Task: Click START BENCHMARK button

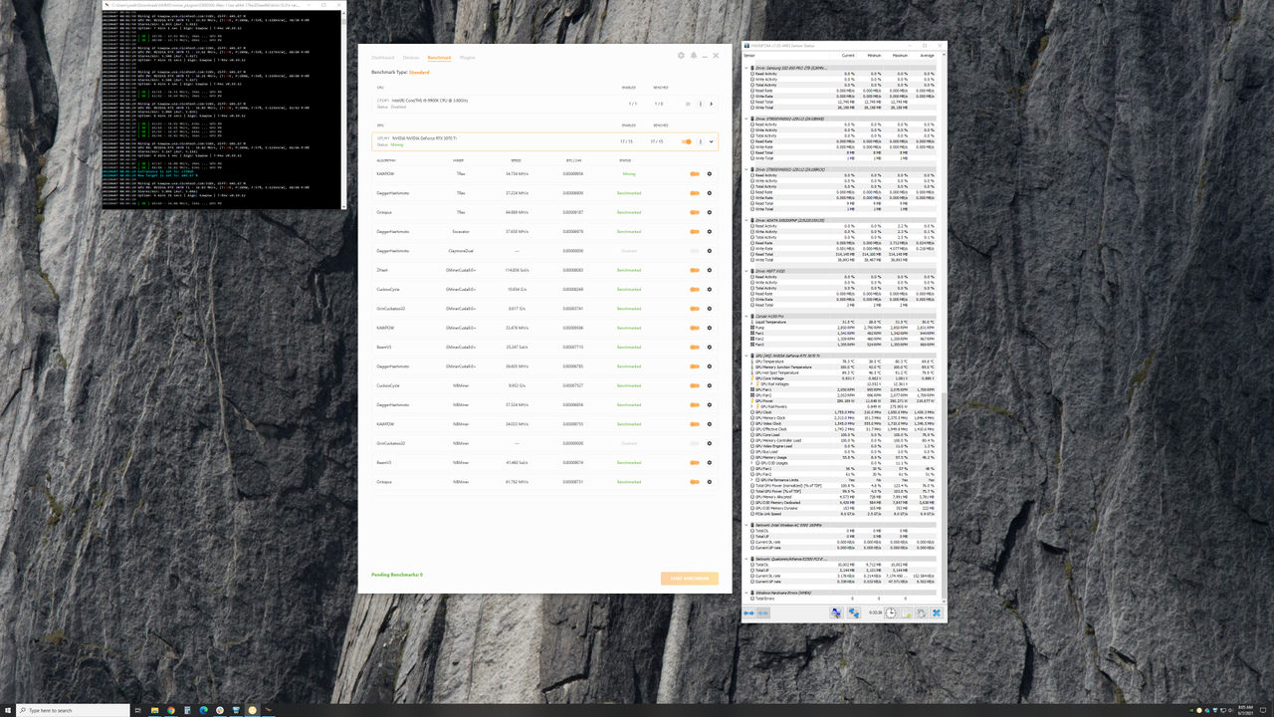Action: click(689, 579)
